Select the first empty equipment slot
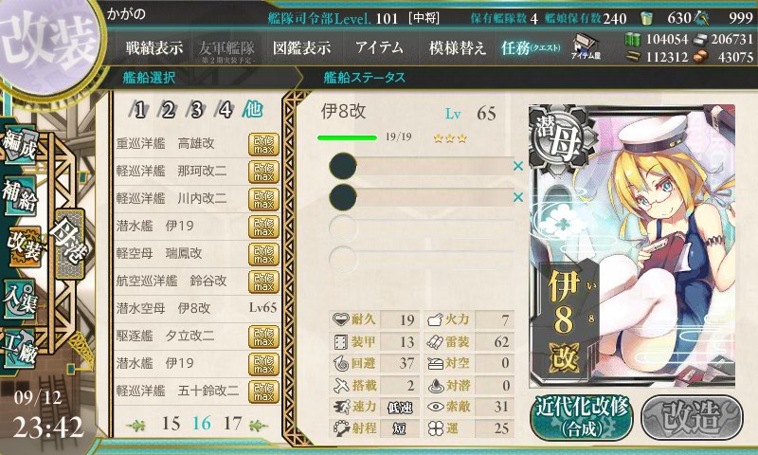This screenshot has width=758, height=455. click(x=421, y=227)
